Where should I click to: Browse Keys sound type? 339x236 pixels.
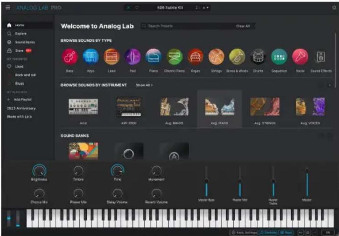click(x=91, y=57)
